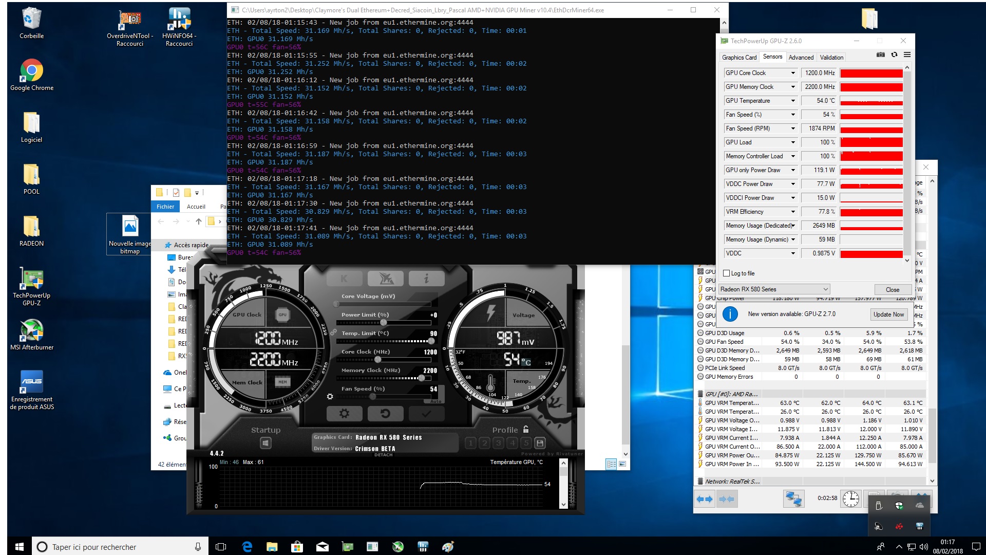Select Afterburner profile slot 5
Image resolution: width=986 pixels, height=555 pixels.
(526, 443)
